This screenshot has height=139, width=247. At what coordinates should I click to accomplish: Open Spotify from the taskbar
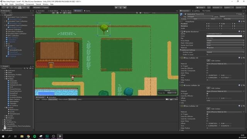click(x=34, y=136)
